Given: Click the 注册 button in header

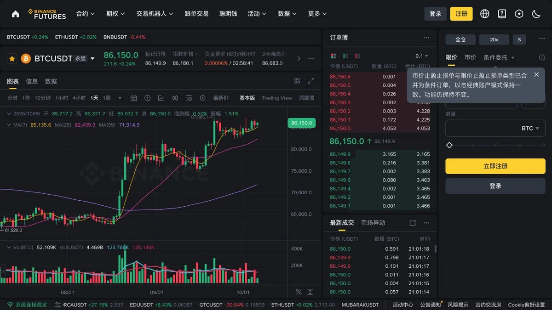Looking at the screenshot, I should 461,14.
